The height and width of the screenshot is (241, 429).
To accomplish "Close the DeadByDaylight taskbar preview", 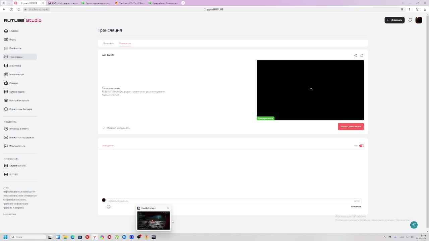I will [168, 208].
